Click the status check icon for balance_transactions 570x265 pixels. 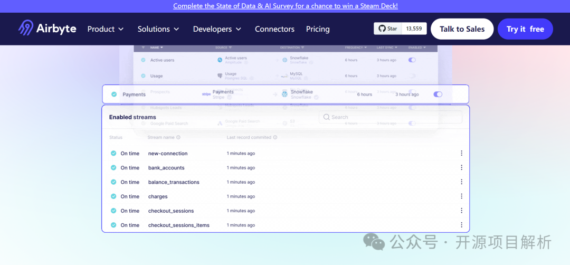coord(113,182)
